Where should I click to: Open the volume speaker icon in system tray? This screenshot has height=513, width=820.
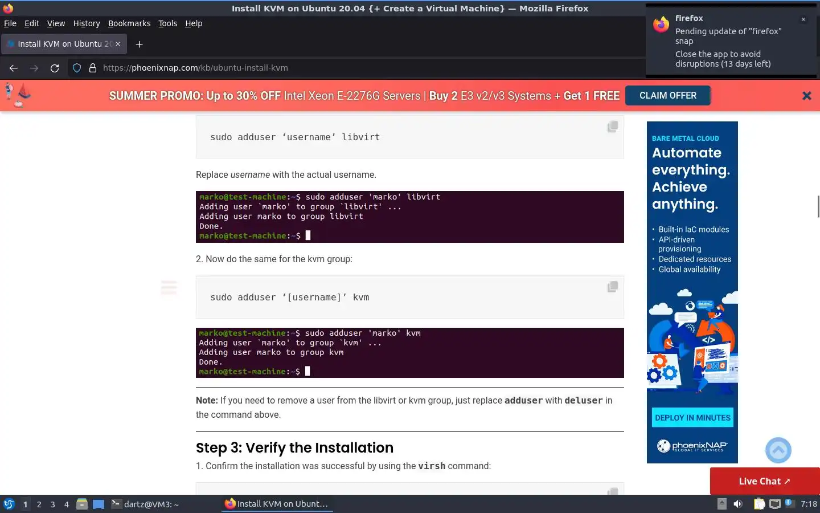[x=738, y=504]
